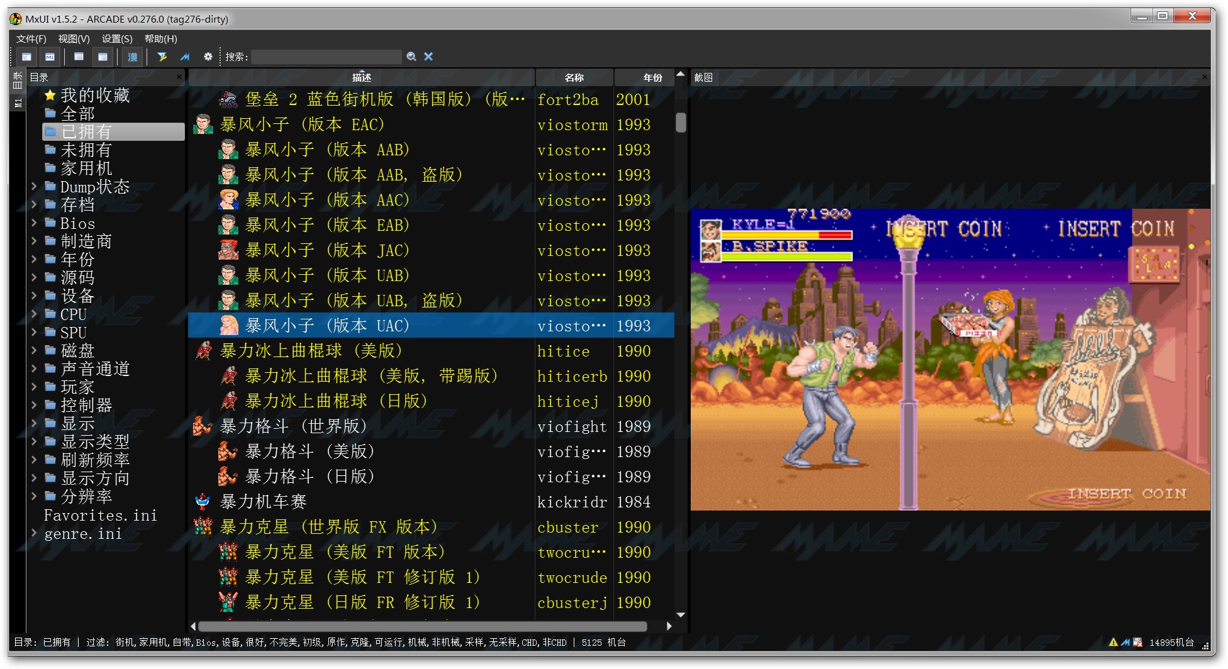Click the horizontal scrollbar thumb under game list
Viewport: 1228px width, 669px height.
click(423, 626)
